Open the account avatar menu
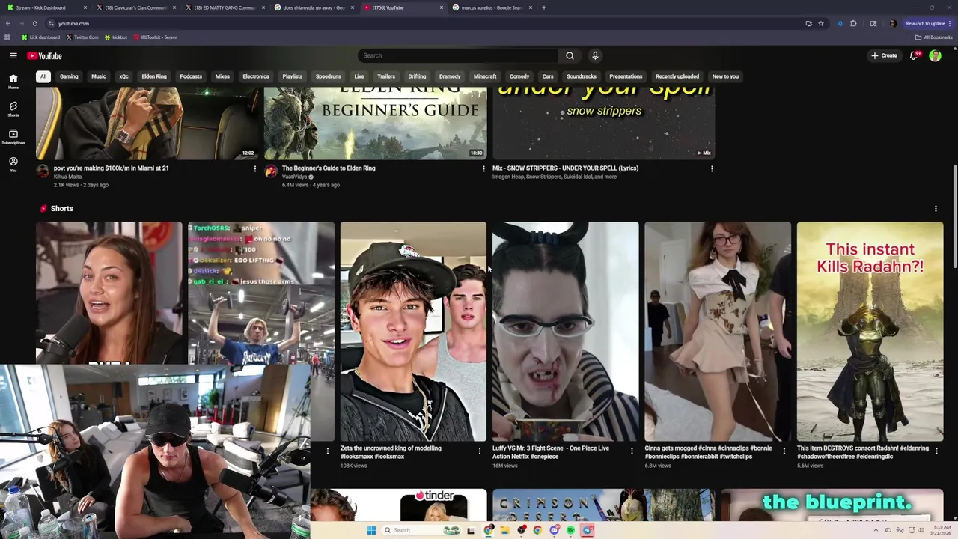The image size is (958, 539). pos(935,55)
